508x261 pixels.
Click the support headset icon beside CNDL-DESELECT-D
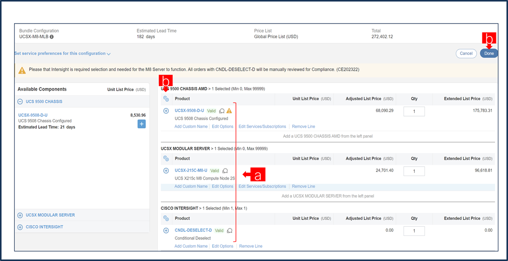click(230, 231)
